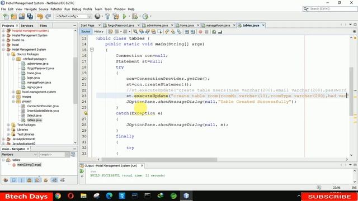Click the Clean and Build Project icon
The height and width of the screenshot is (201, 358).
(116, 16)
